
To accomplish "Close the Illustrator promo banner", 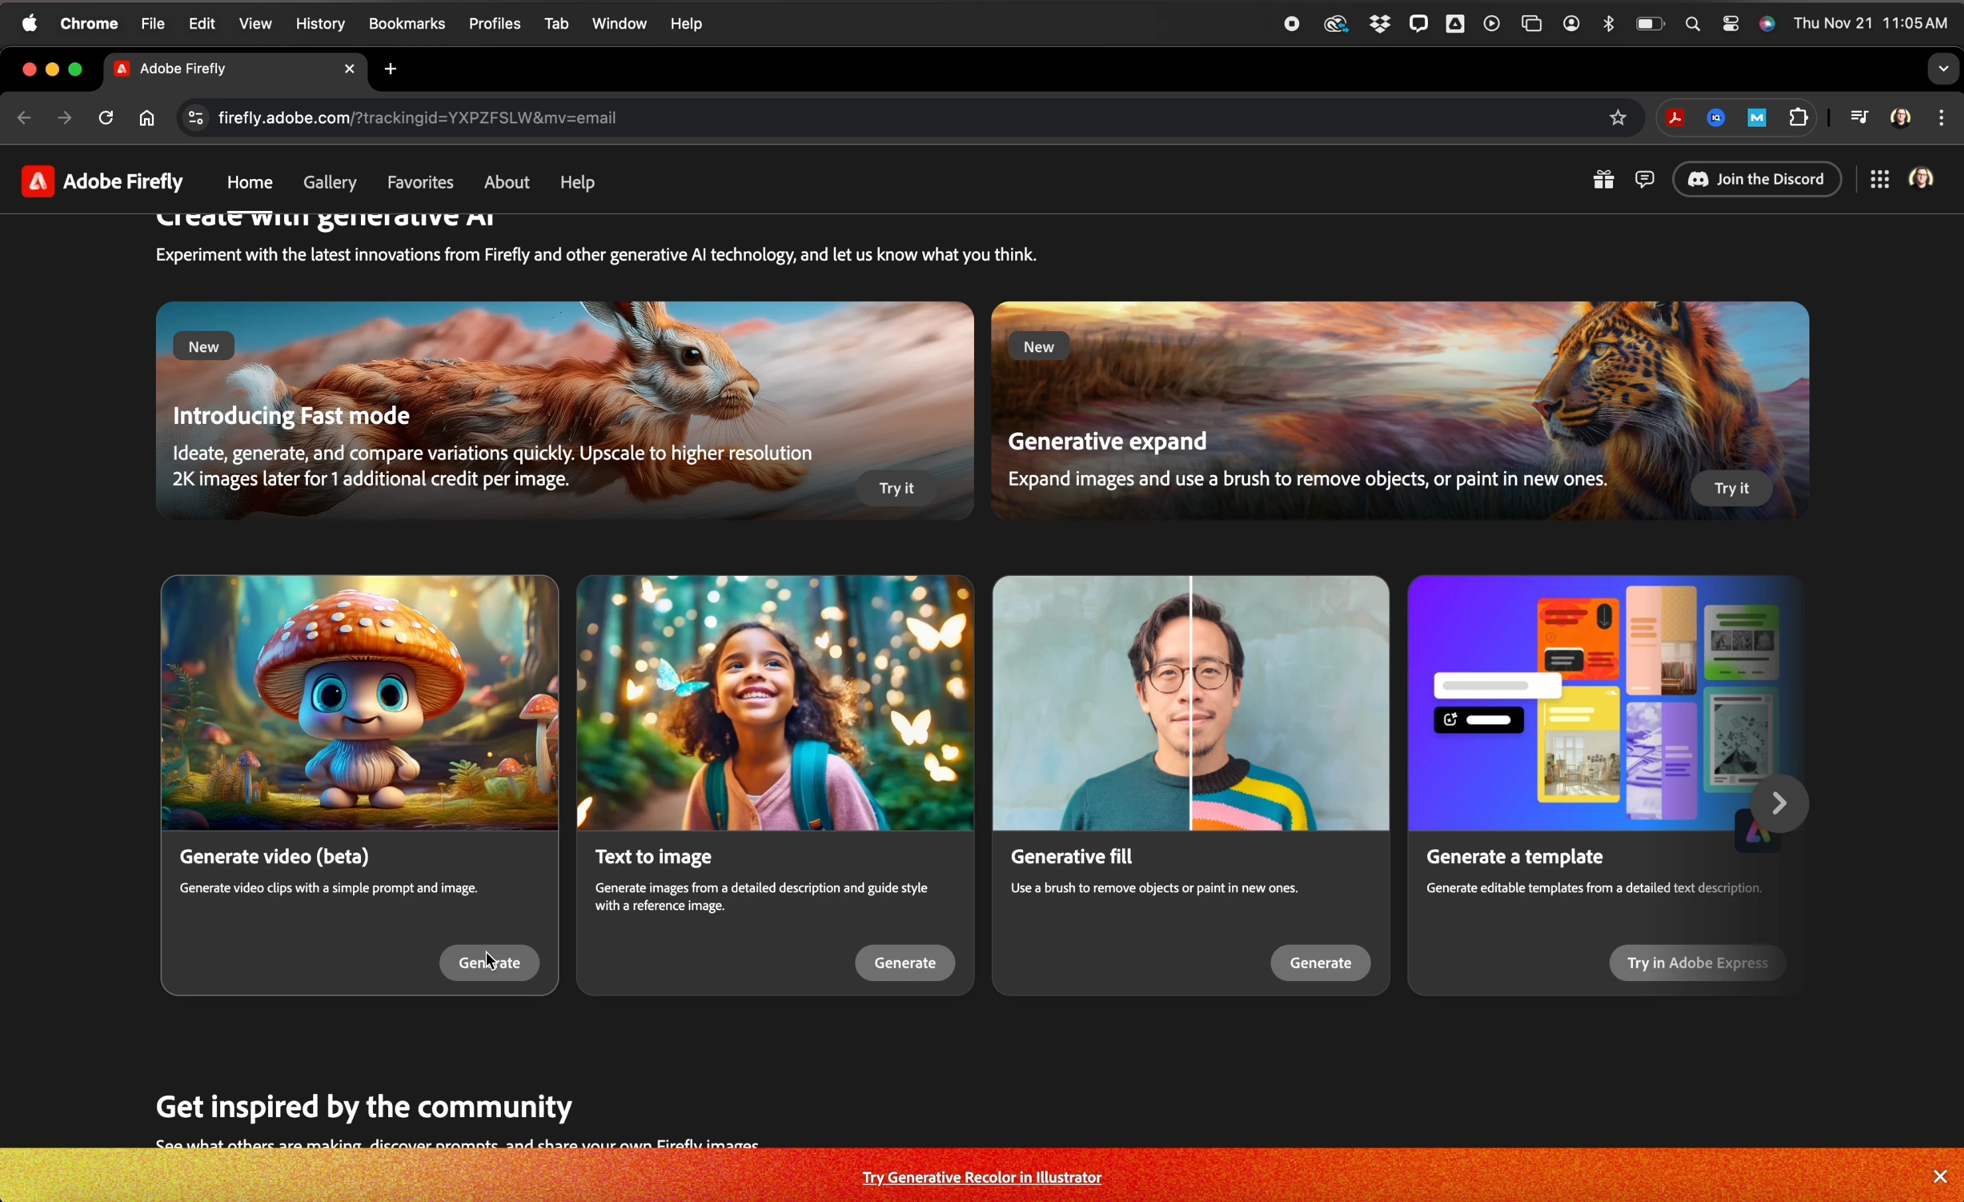I will click(x=1939, y=1177).
